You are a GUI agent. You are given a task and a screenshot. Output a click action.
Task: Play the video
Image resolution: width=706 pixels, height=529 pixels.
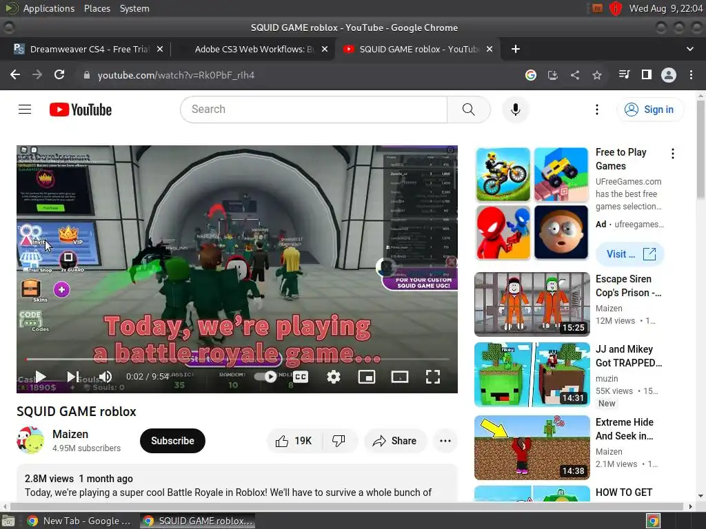(x=41, y=377)
